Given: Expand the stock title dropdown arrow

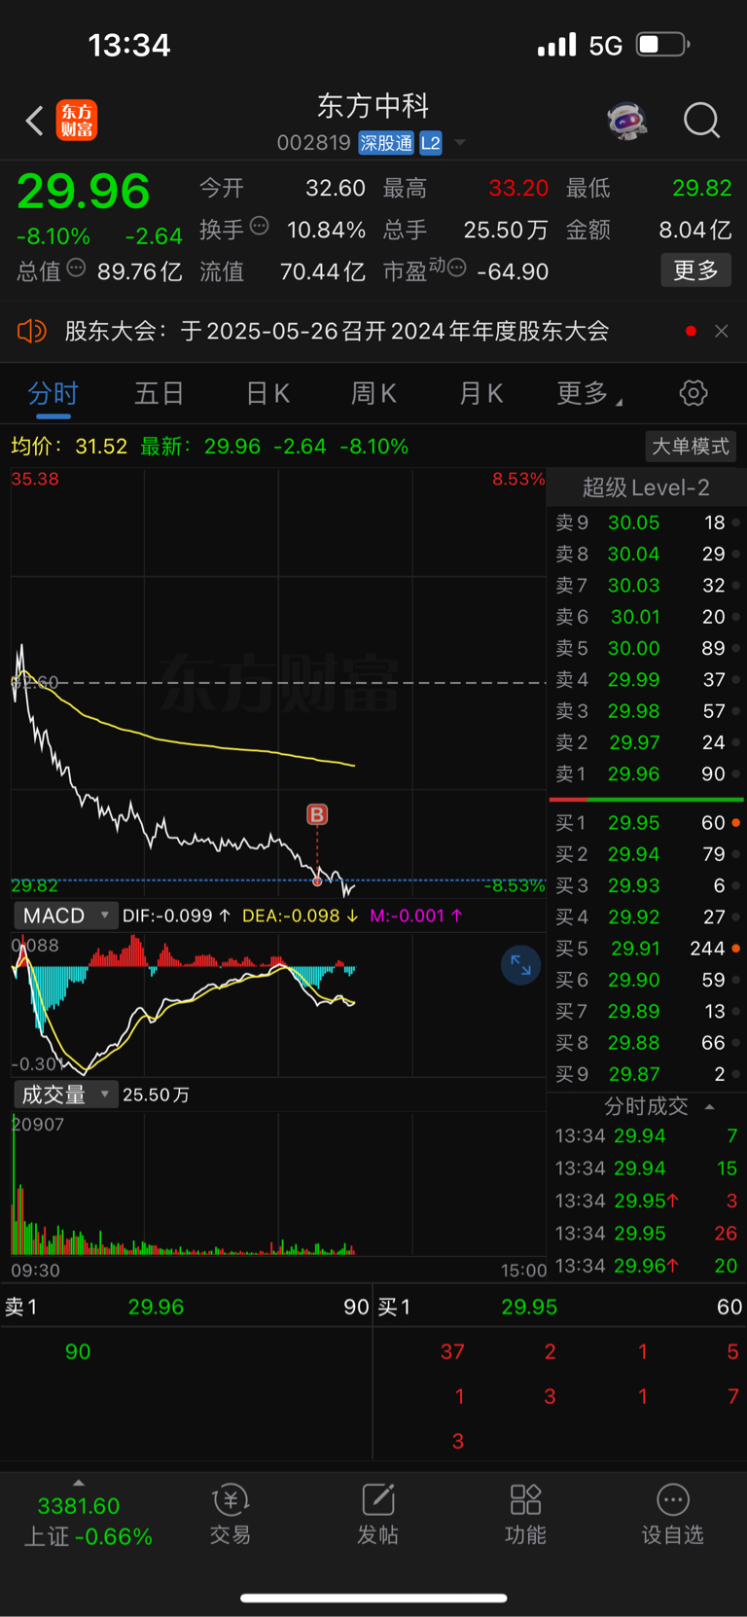Looking at the screenshot, I should (460, 143).
